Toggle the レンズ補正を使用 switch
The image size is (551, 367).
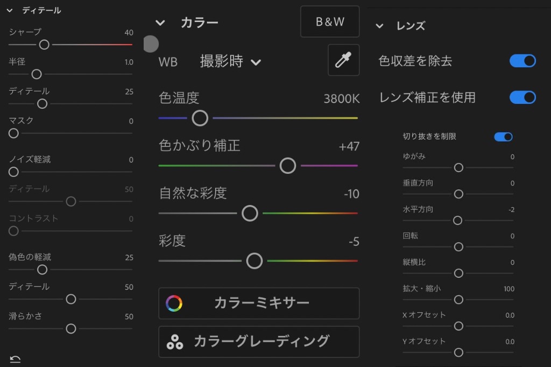(522, 97)
